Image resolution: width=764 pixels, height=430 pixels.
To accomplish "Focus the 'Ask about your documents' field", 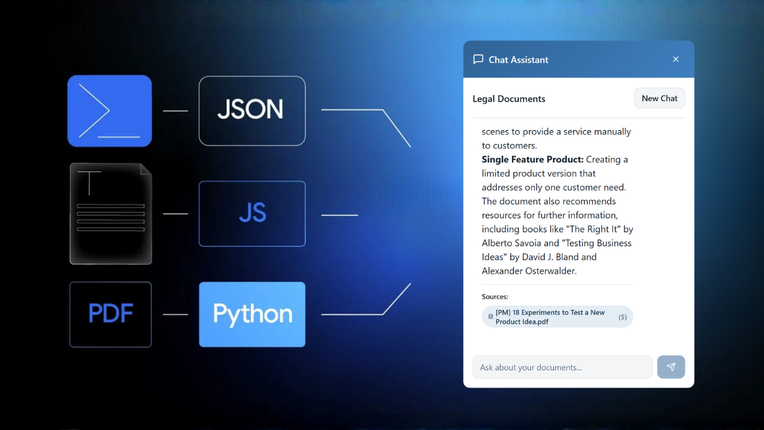I will click(x=562, y=367).
